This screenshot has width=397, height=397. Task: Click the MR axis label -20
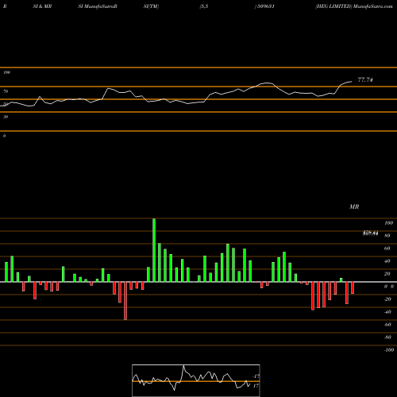(x=387, y=299)
